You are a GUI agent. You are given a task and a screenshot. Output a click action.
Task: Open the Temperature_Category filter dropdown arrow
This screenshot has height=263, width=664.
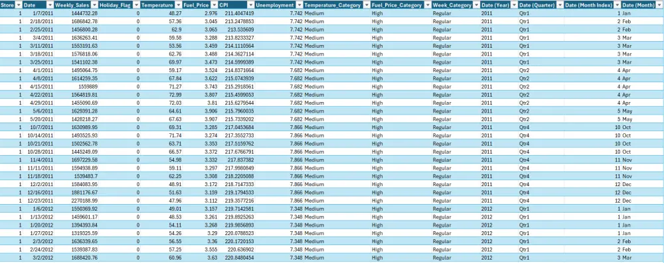366,5
